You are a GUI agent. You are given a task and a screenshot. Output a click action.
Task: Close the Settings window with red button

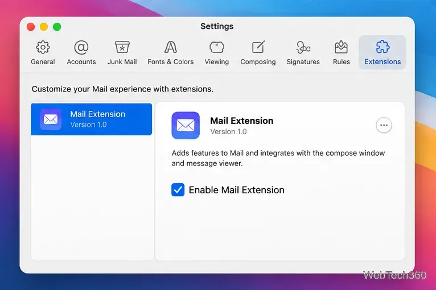[31, 27]
